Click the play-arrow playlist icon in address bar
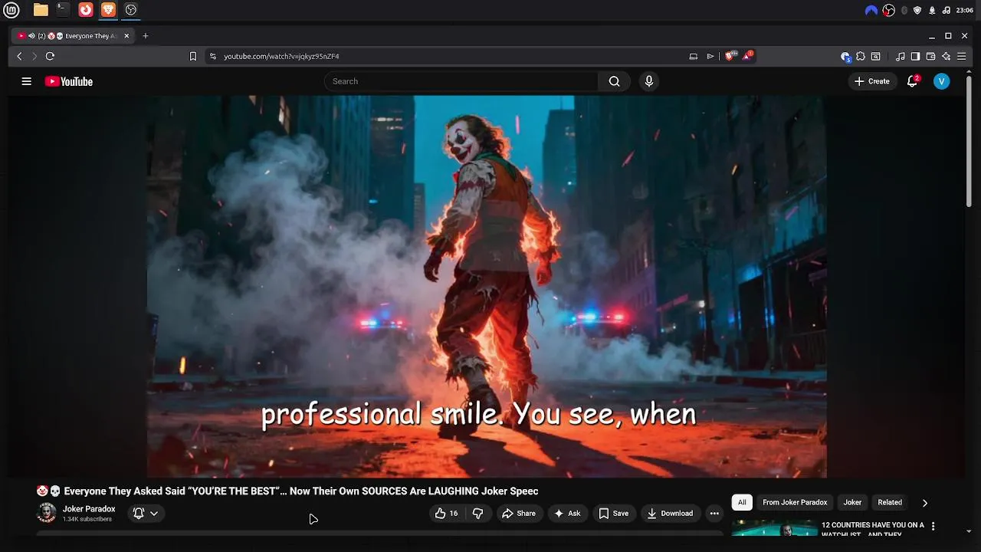The image size is (981, 552). (x=710, y=56)
